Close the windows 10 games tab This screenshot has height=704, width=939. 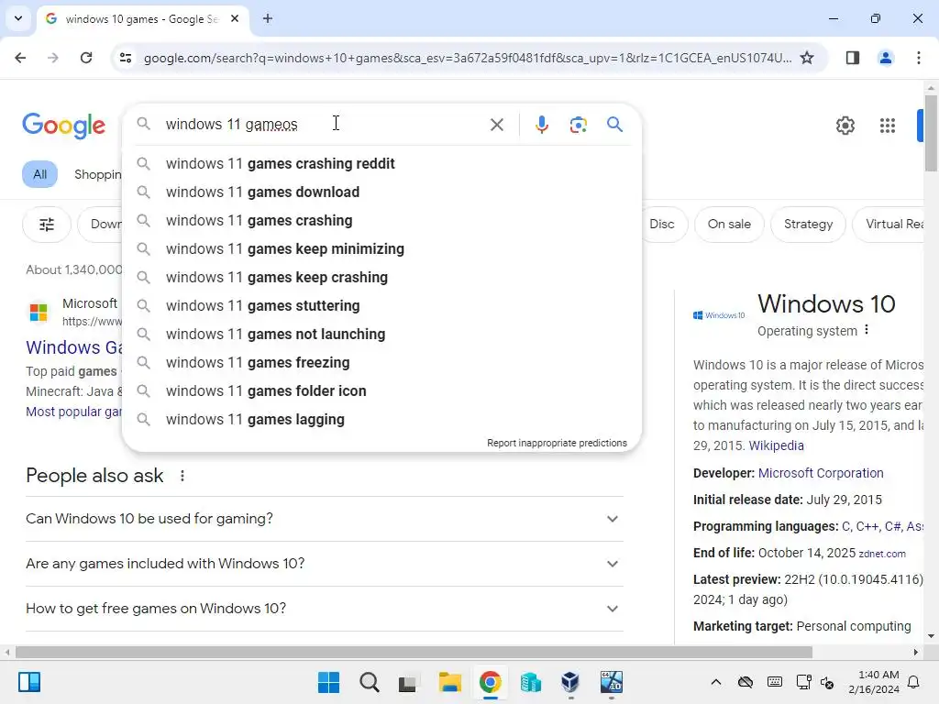pyautogui.click(x=235, y=18)
